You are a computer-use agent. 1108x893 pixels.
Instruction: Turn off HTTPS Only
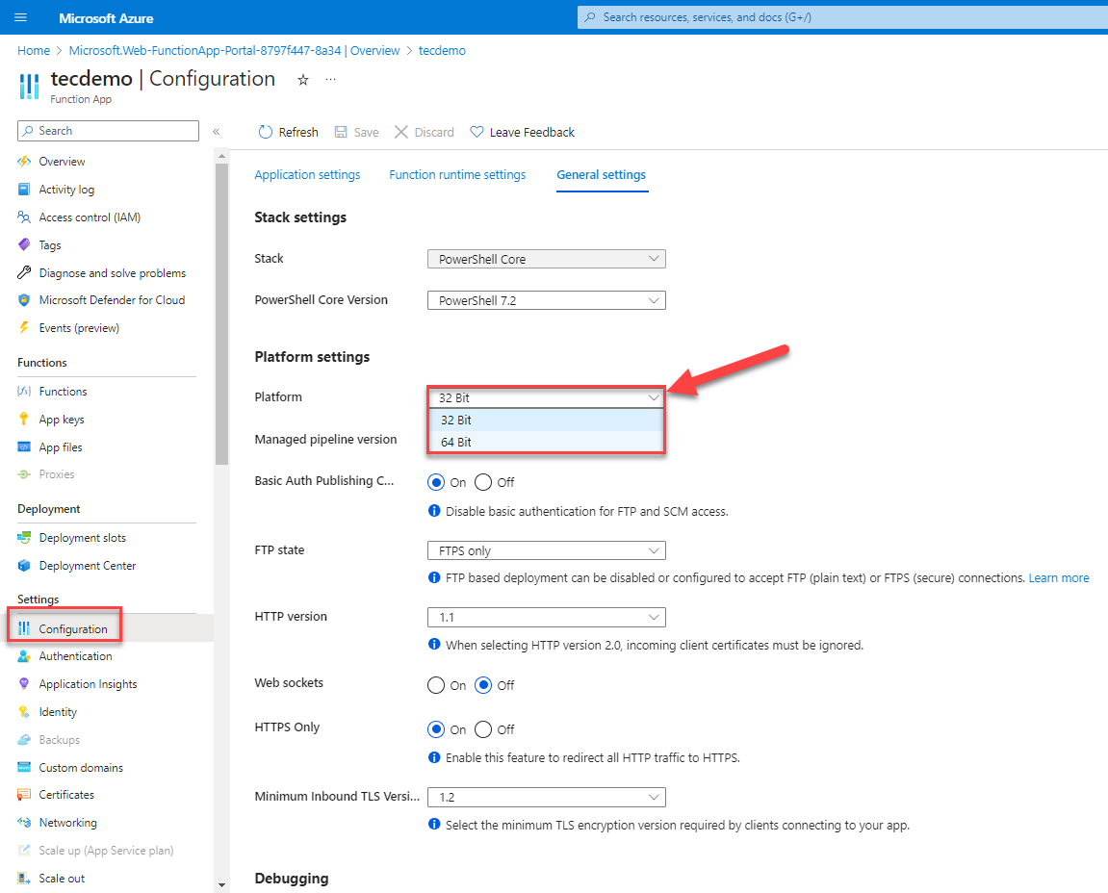click(482, 729)
